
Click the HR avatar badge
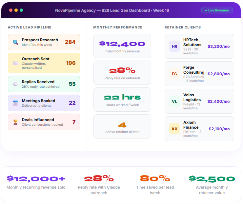coord(174,46)
